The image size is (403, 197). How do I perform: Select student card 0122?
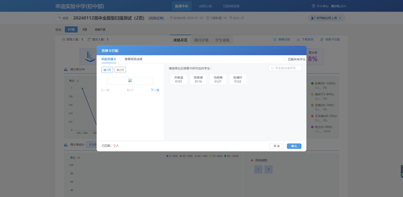(x=238, y=79)
